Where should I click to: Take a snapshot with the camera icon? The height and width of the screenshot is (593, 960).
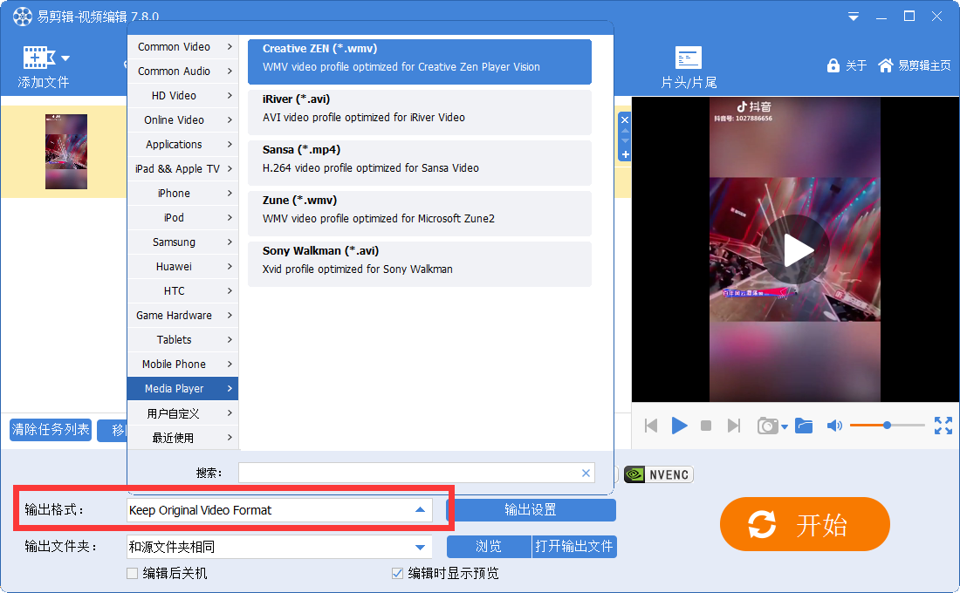(x=767, y=426)
